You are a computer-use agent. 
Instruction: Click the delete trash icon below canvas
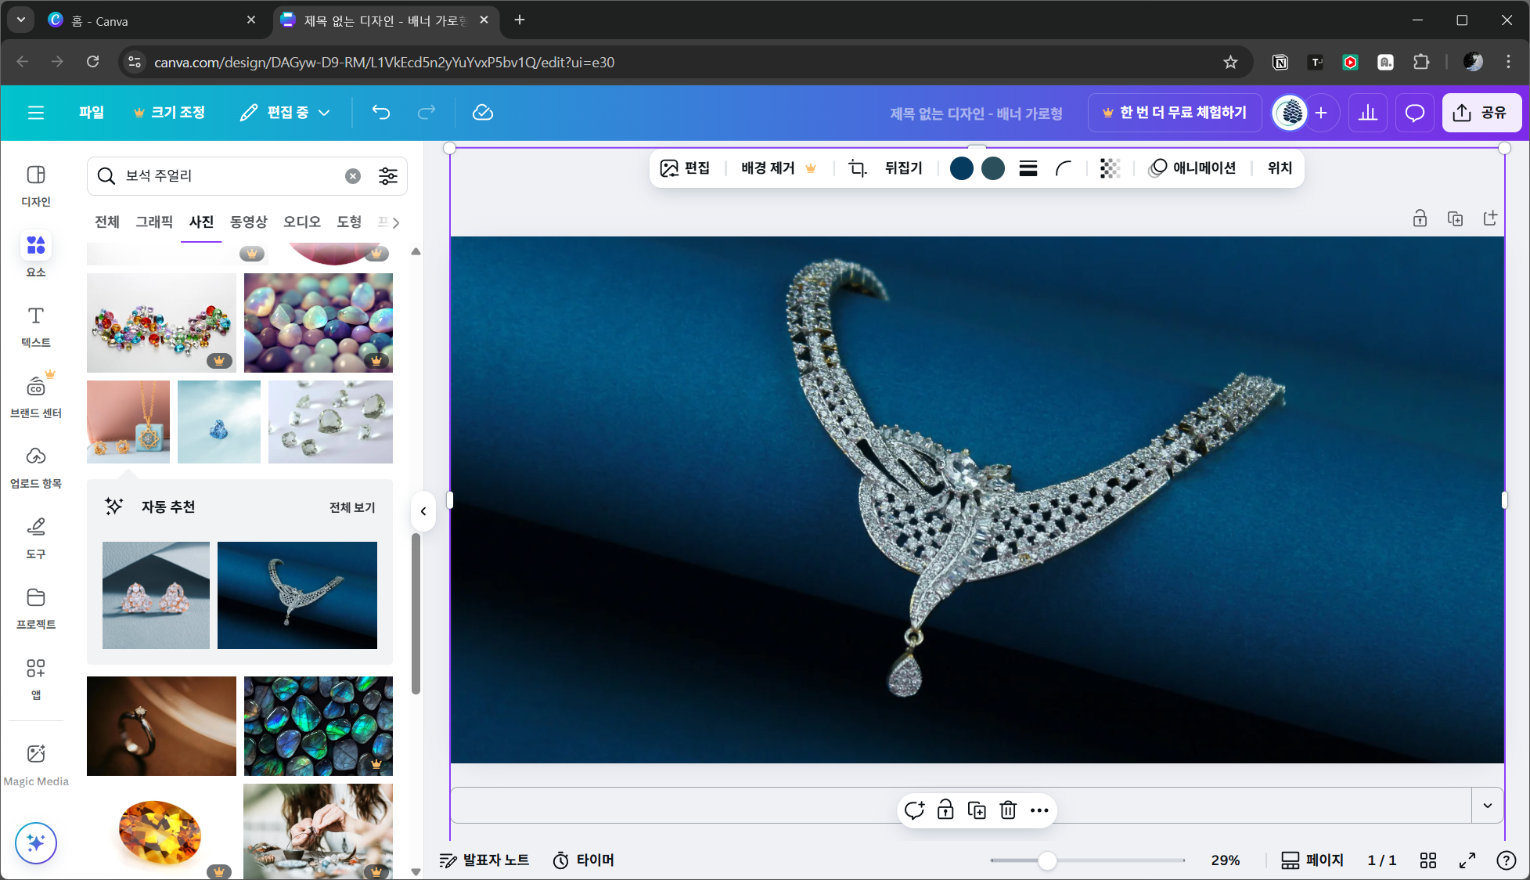click(x=1008, y=810)
